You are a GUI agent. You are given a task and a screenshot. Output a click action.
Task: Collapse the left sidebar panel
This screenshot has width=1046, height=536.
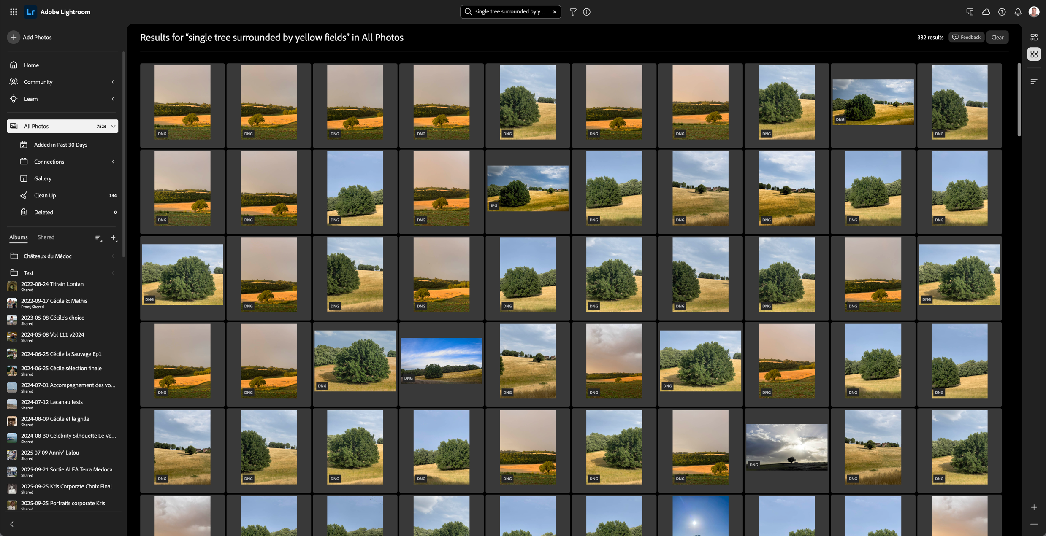(x=12, y=524)
